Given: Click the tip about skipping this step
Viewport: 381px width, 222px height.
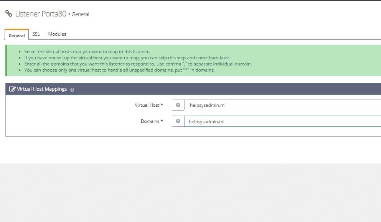Looking at the screenshot, I should tap(127, 58).
